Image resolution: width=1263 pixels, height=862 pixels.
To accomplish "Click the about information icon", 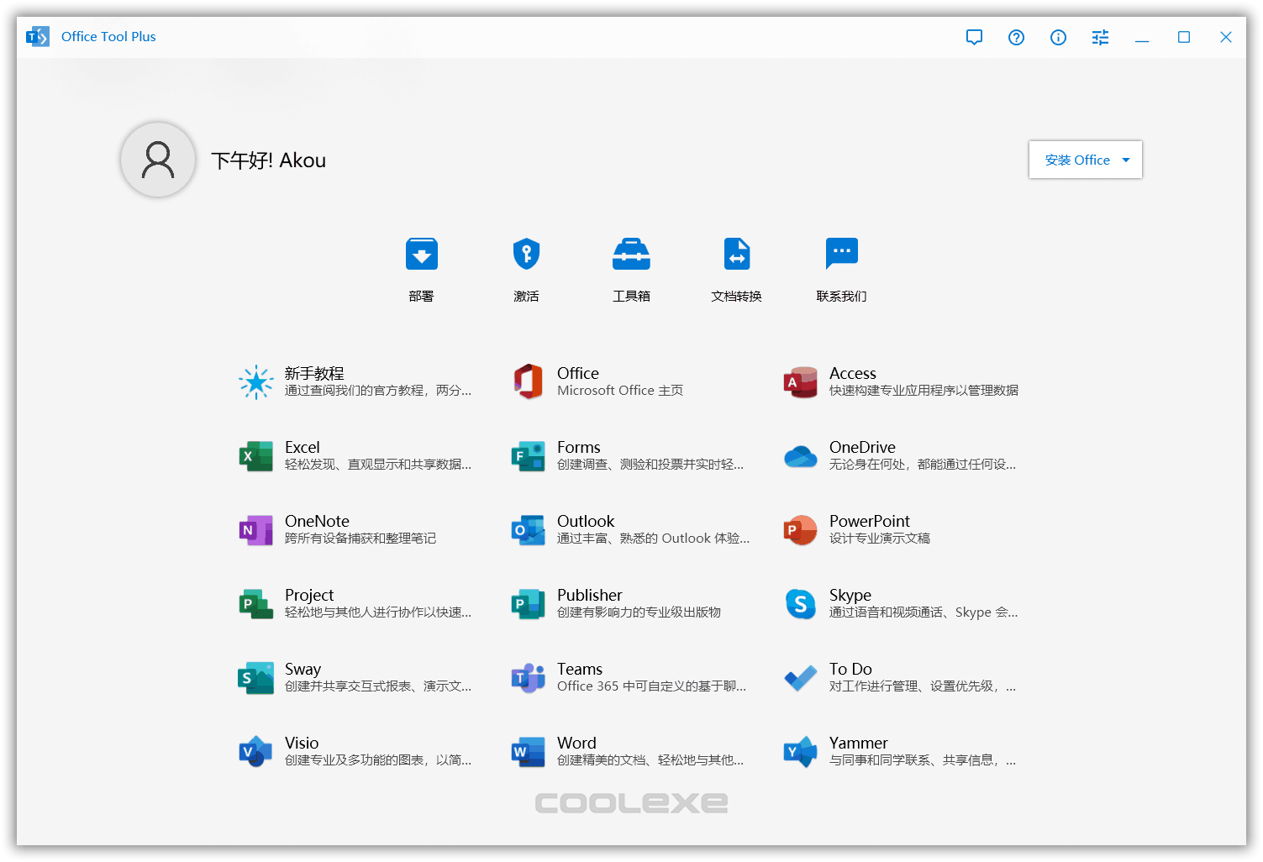I will 1058,37.
